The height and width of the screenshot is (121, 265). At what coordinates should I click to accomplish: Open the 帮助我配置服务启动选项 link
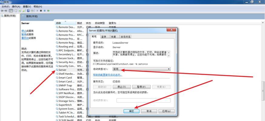108,75
